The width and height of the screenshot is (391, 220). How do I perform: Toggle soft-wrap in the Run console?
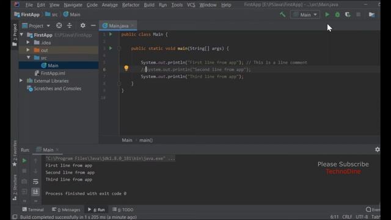35,182
